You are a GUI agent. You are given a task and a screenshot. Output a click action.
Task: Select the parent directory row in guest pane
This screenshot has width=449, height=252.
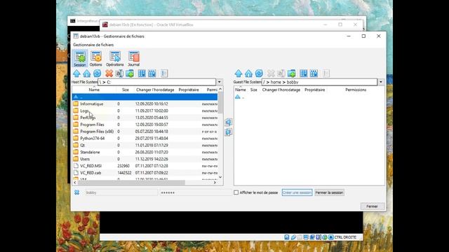309,97
